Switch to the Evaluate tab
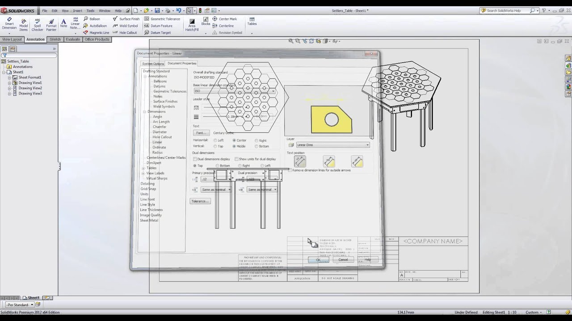Viewport: 572px width, 321px height. [x=73, y=39]
